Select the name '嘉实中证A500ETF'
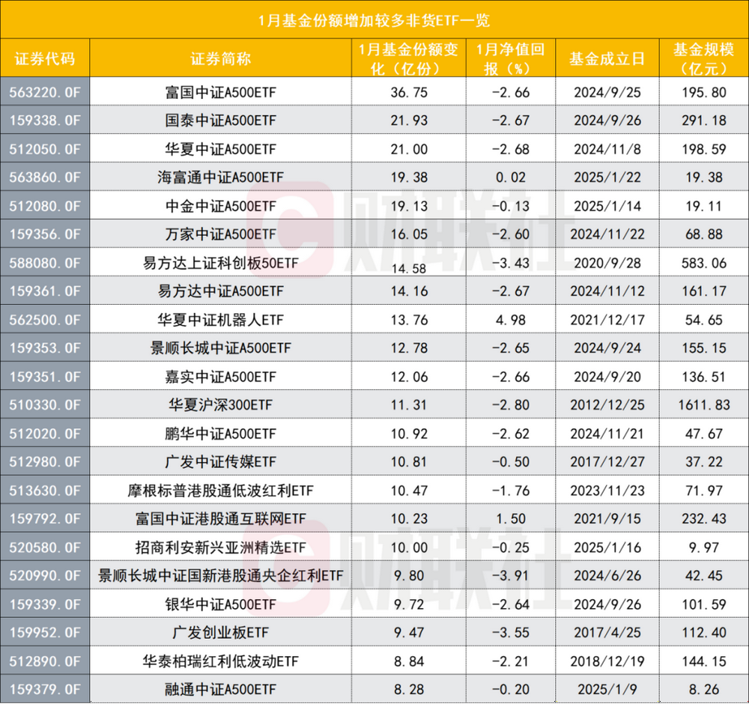This screenshot has width=749, height=704. tap(221, 377)
